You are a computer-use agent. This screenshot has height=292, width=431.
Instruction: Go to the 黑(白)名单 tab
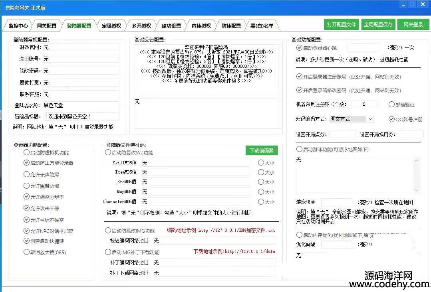pos(262,26)
